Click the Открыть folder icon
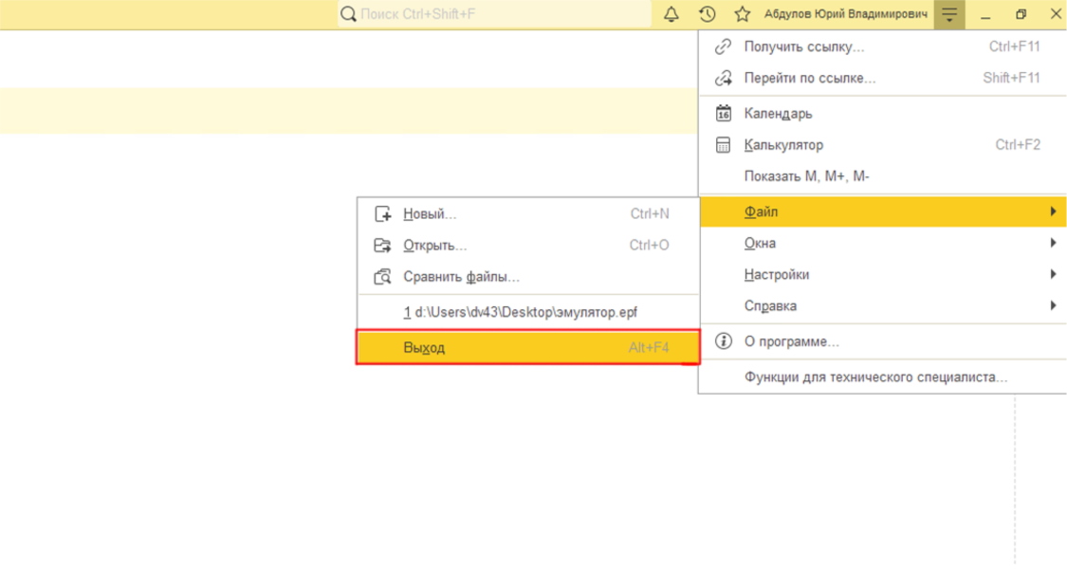The width and height of the screenshot is (1067, 569). coord(383,246)
